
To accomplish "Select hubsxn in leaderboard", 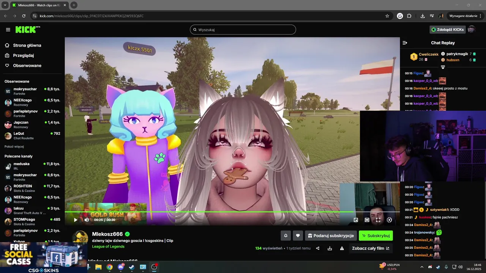I will tap(453, 60).
